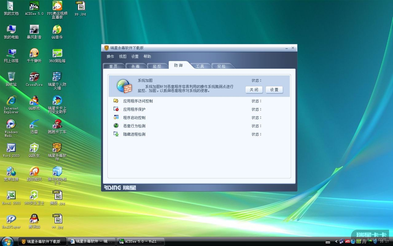The height and width of the screenshot is (246, 393).
Task: Select the 捕捉.jpg file on desktop
Action: coord(57,198)
